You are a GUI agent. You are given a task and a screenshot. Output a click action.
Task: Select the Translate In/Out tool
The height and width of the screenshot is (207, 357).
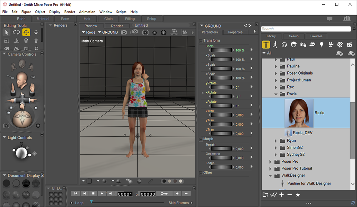(36, 32)
